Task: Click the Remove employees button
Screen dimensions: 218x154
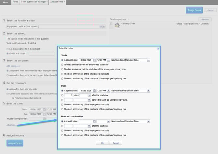Action: click(205, 19)
